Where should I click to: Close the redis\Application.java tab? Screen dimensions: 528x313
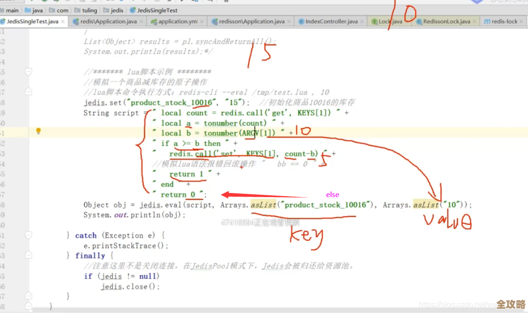tap(142, 22)
